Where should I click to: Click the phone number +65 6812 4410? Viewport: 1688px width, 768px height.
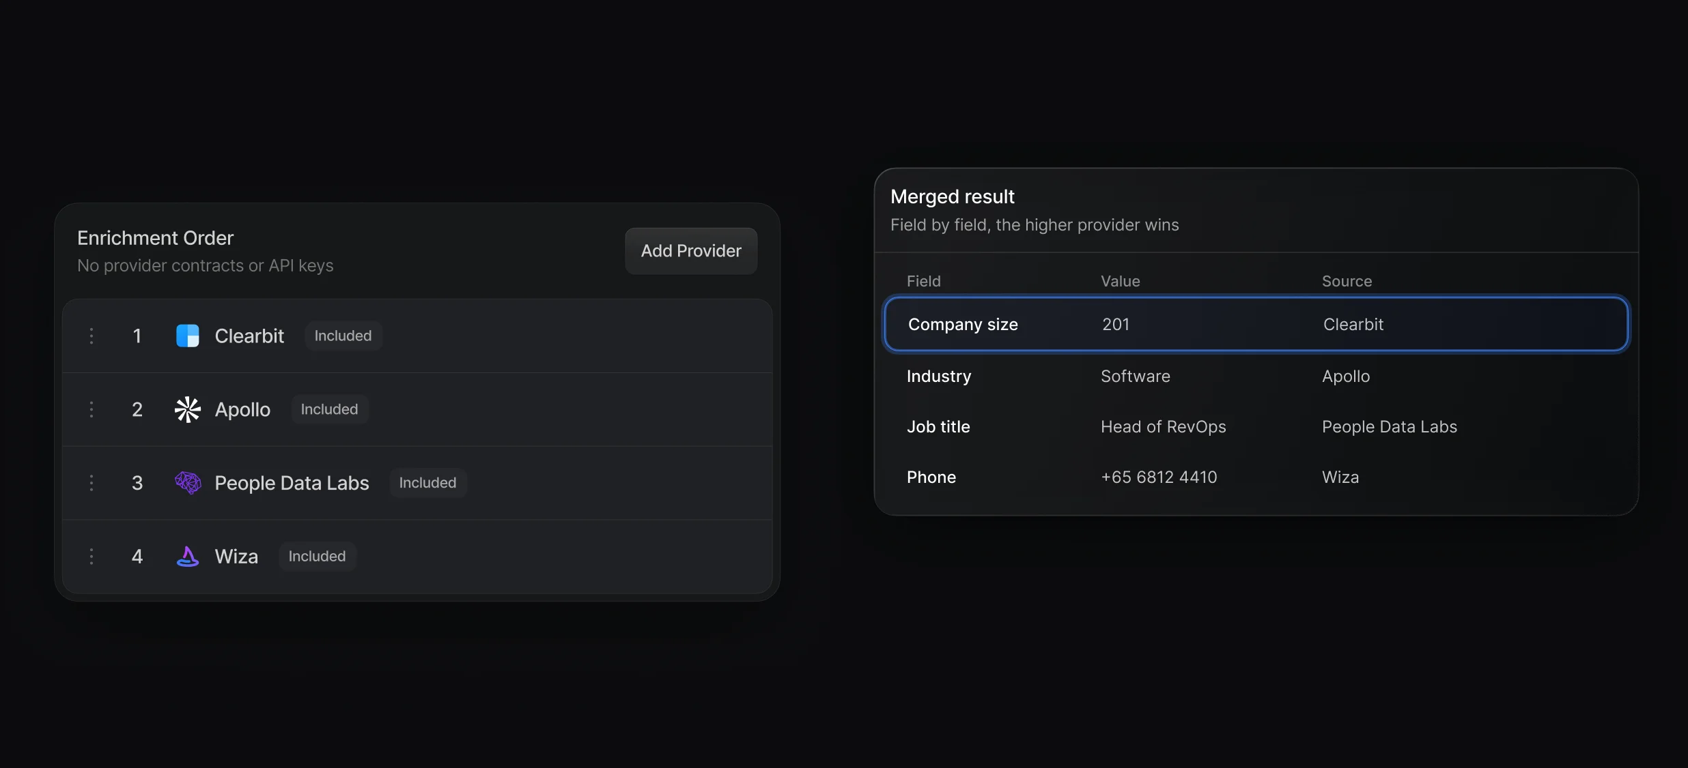tap(1158, 477)
